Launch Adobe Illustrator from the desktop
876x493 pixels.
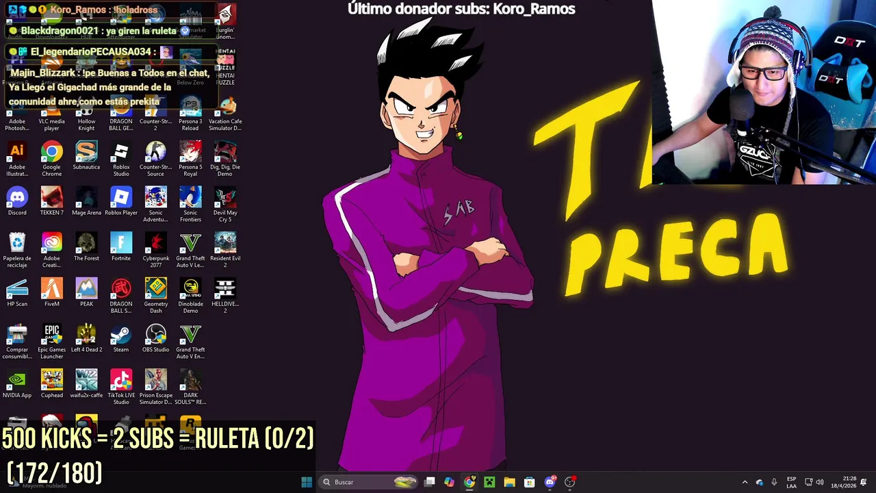click(x=17, y=158)
